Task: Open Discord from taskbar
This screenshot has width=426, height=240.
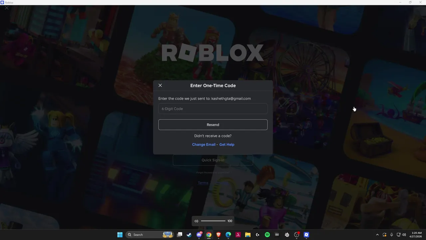Action: (x=199, y=235)
